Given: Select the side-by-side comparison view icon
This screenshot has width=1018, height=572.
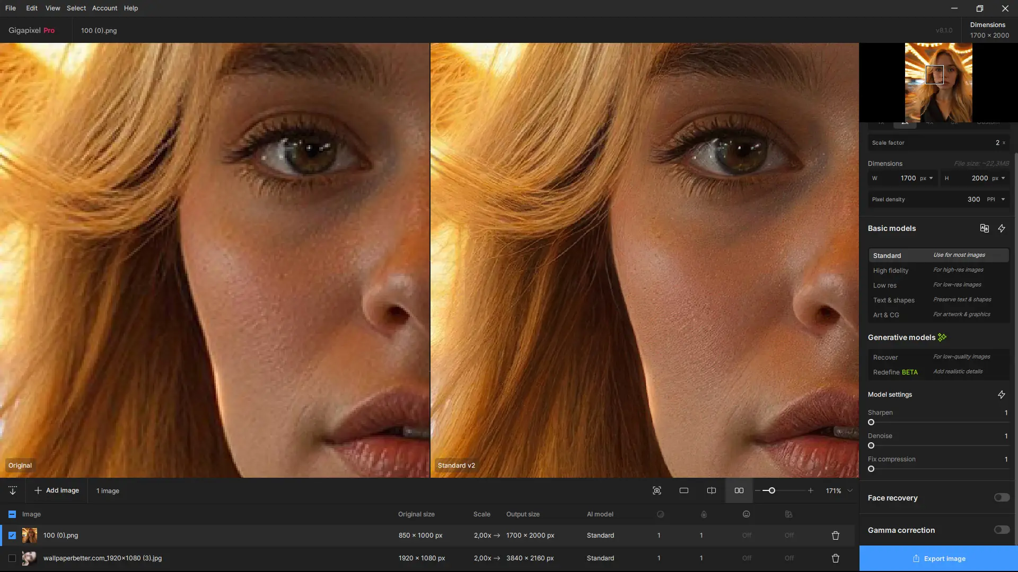Looking at the screenshot, I should 739,490.
